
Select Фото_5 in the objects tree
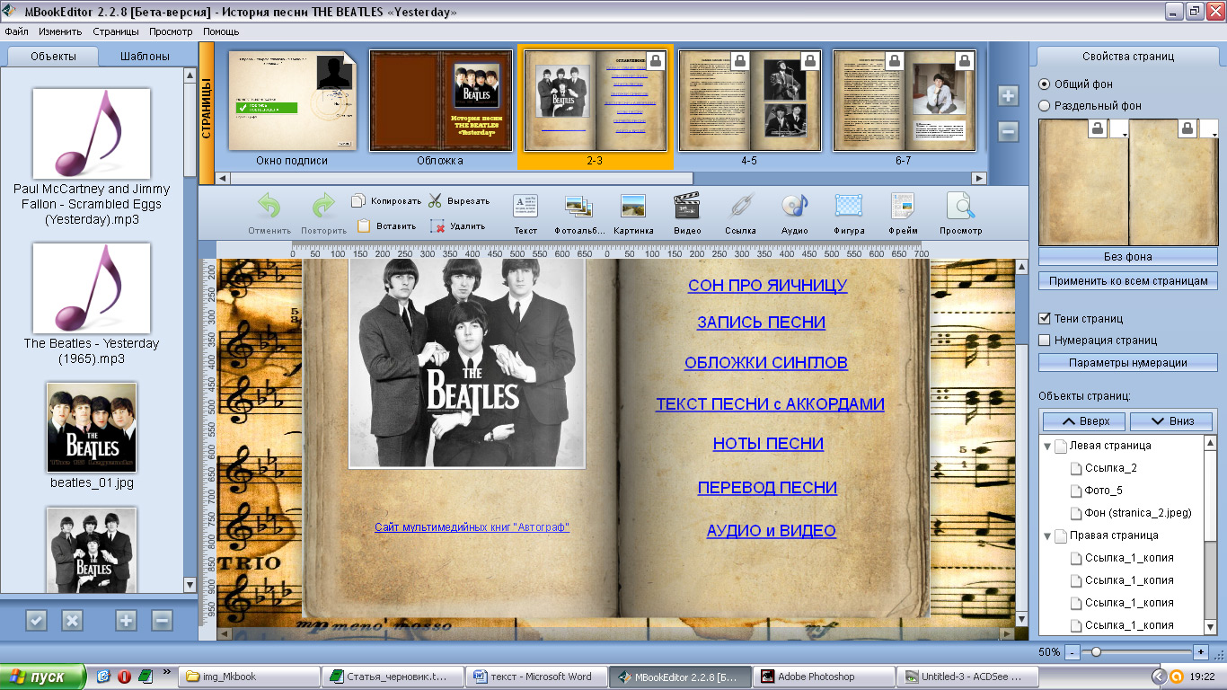[1104, 491]
